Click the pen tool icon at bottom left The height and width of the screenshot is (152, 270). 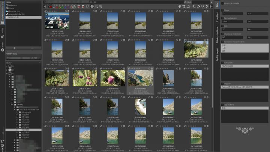pos(2,141)
